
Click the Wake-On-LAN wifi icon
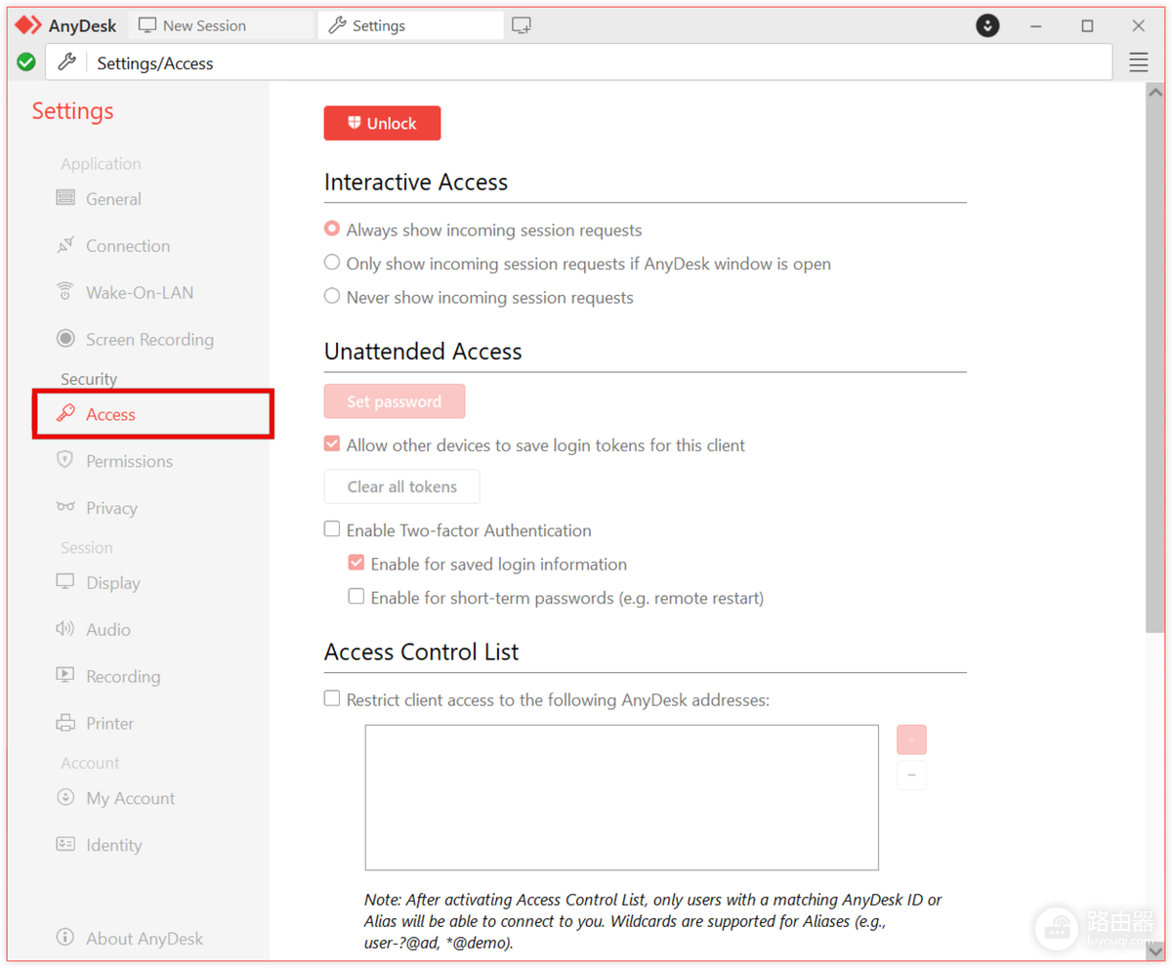65,292
